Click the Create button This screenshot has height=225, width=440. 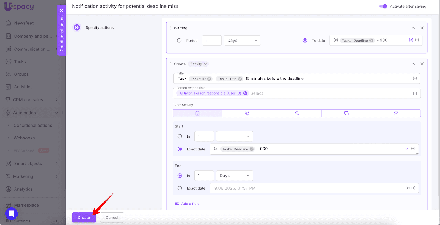(x=84, y=217)
